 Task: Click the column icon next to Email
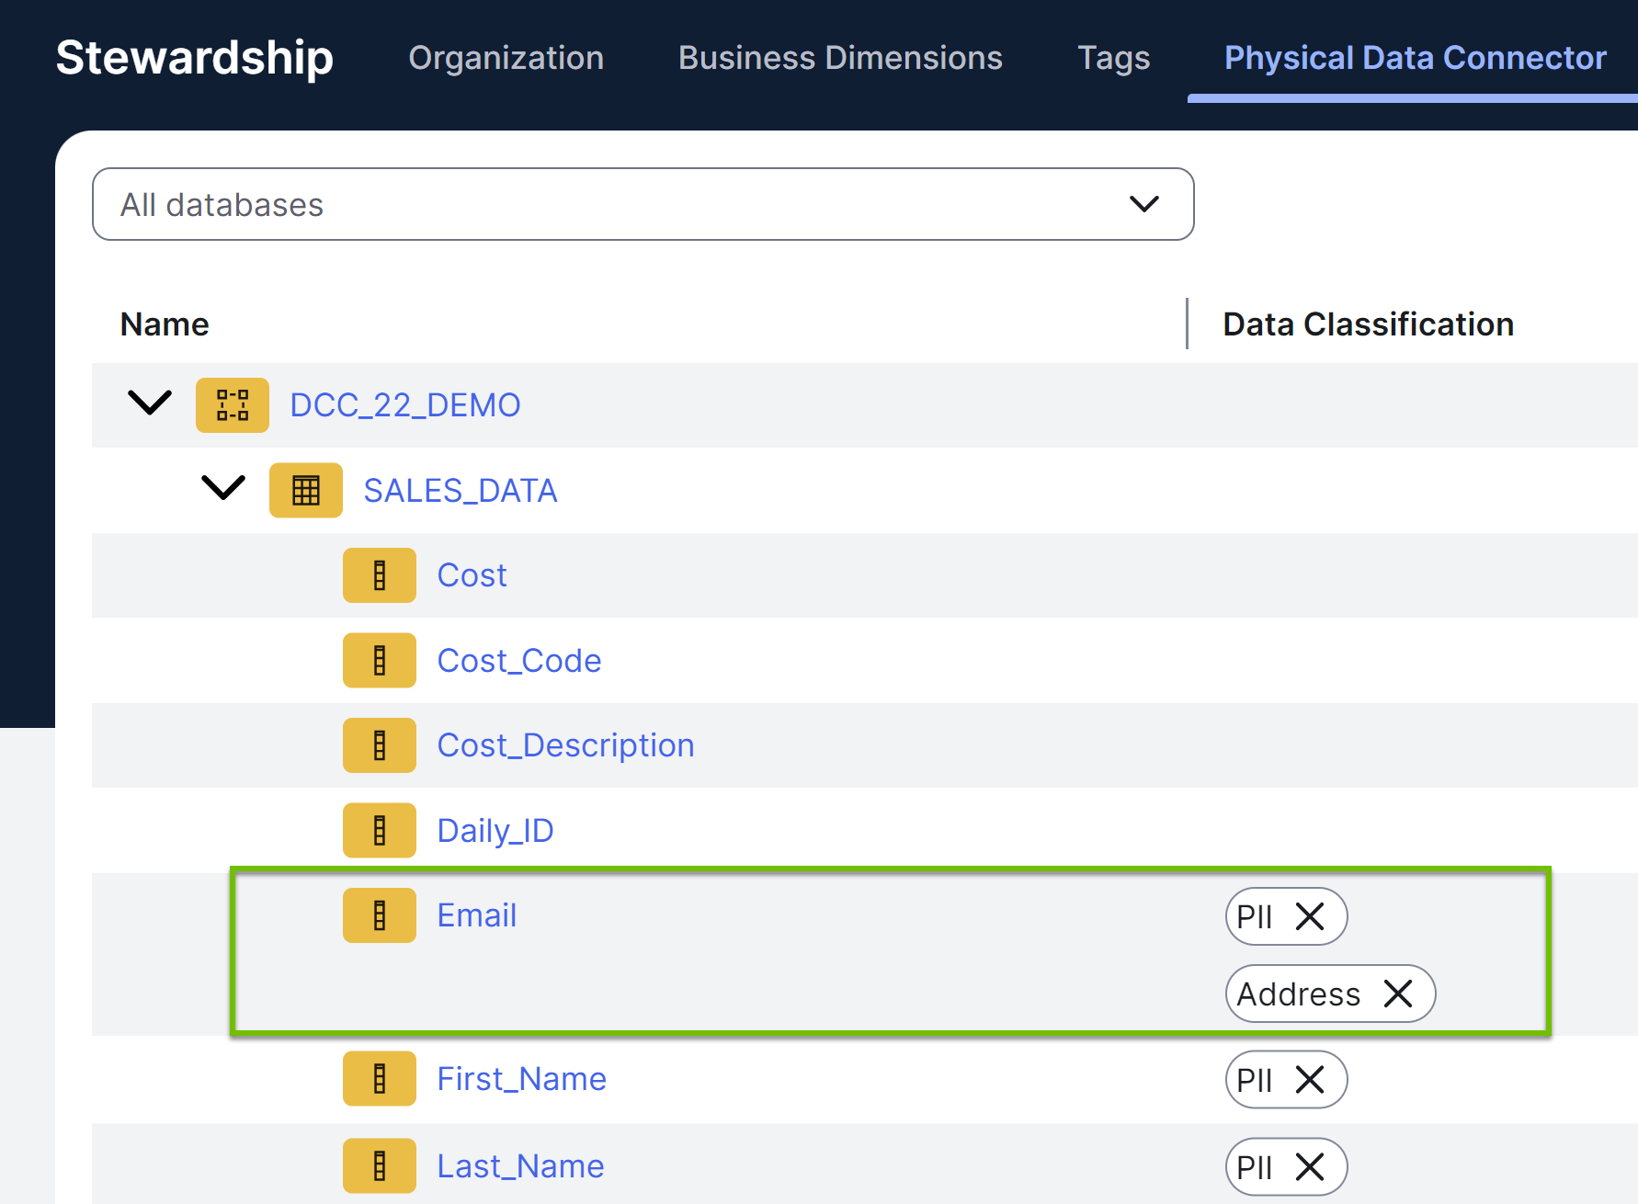[379, 914]
